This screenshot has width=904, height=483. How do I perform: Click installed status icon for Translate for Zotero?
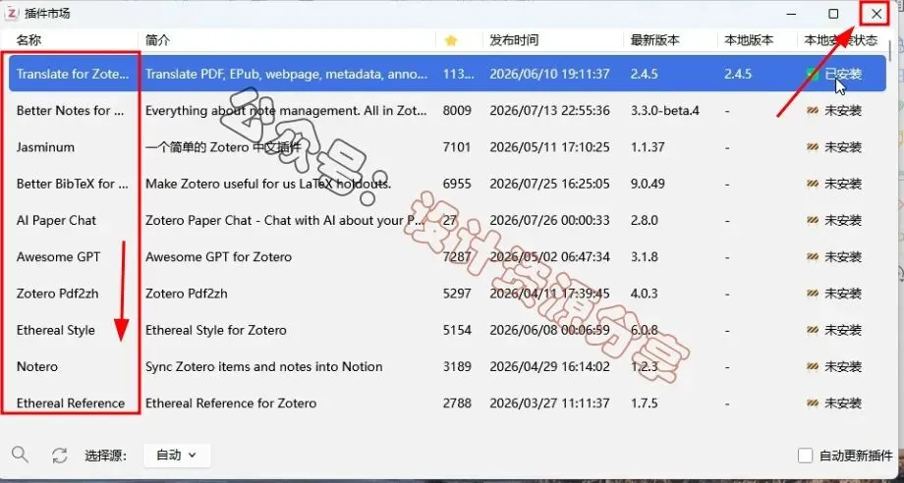[x=813, y=74]
